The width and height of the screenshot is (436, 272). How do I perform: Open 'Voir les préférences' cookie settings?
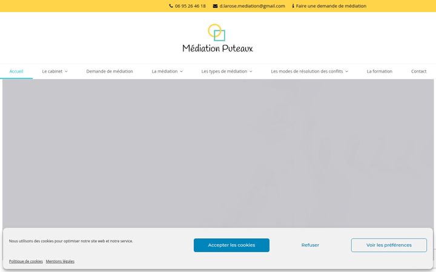(389, 245)
